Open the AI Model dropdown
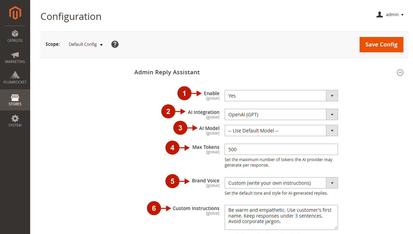The height and width of the screenshot is (234, 413). (281, 131)
